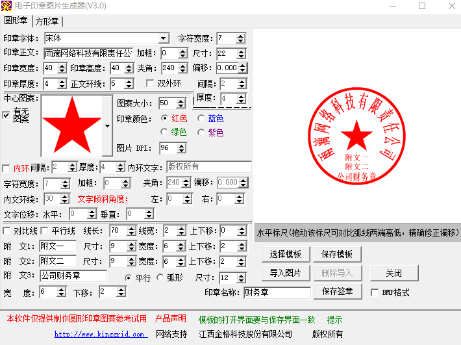461x345 pixels.
Task: Select the 圆形章 tab
Action: click(16, 21)
